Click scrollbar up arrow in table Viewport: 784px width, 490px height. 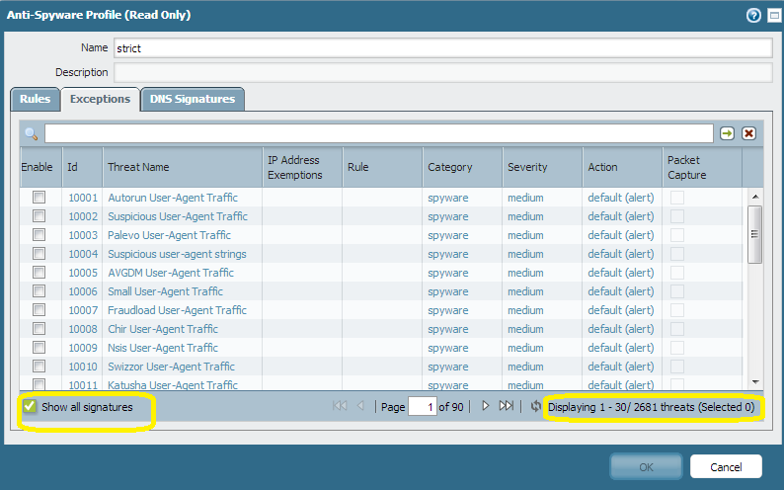pyautogui.click(x=755, y=197)
